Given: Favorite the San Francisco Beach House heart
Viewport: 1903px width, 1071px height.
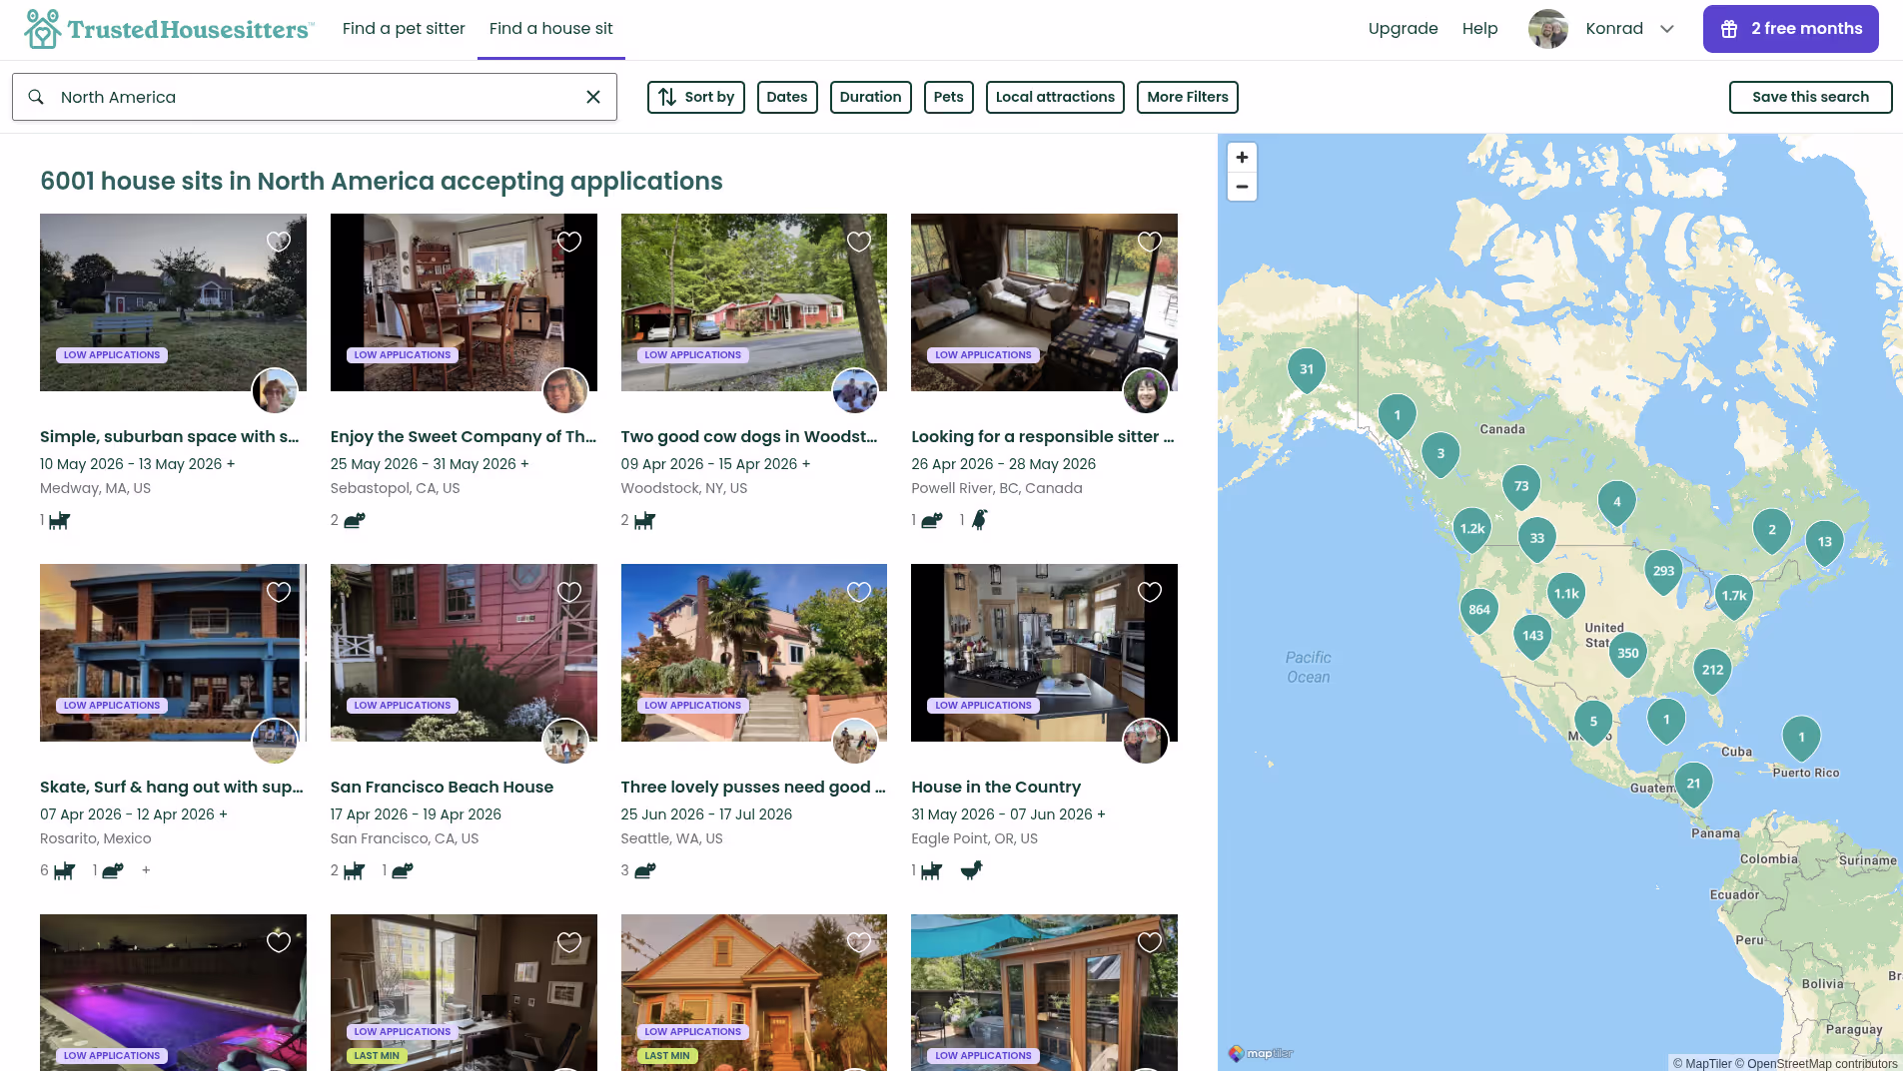Looking at the screenshot, I should (x=569, y=592).
